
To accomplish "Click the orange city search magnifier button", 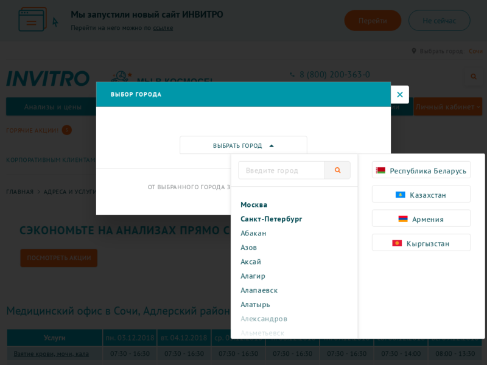I will click(337, 170).
